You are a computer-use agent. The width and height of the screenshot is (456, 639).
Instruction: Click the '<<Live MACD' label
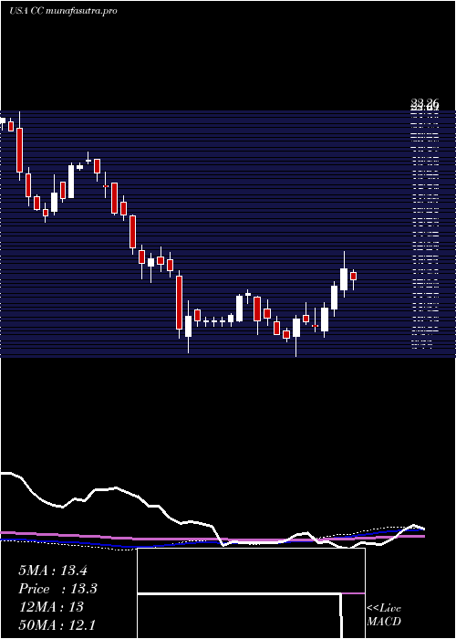384,615
